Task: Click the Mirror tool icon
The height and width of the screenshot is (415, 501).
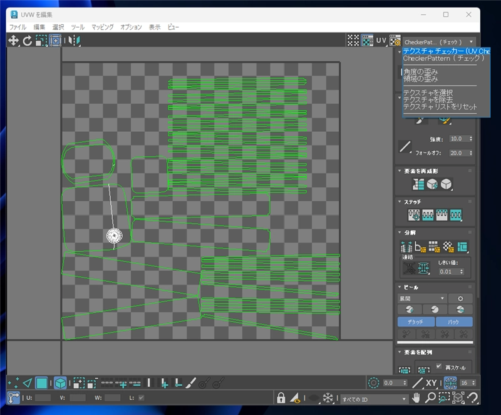Action: pyautogui.click(x=75, y=41)
